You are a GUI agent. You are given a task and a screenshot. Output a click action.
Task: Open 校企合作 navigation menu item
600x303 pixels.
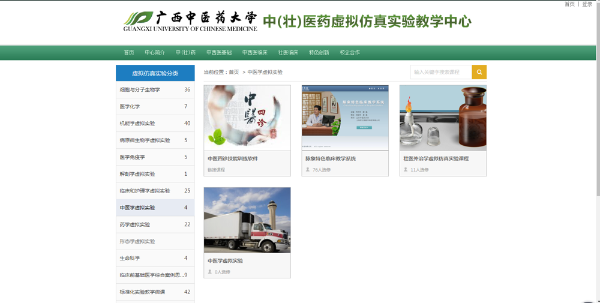point(350,53)
